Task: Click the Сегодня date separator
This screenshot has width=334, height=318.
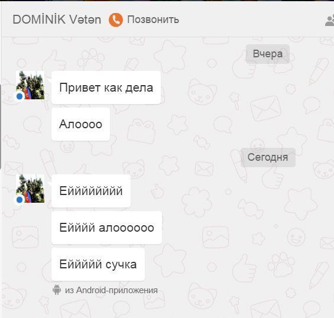Action: 268,157
